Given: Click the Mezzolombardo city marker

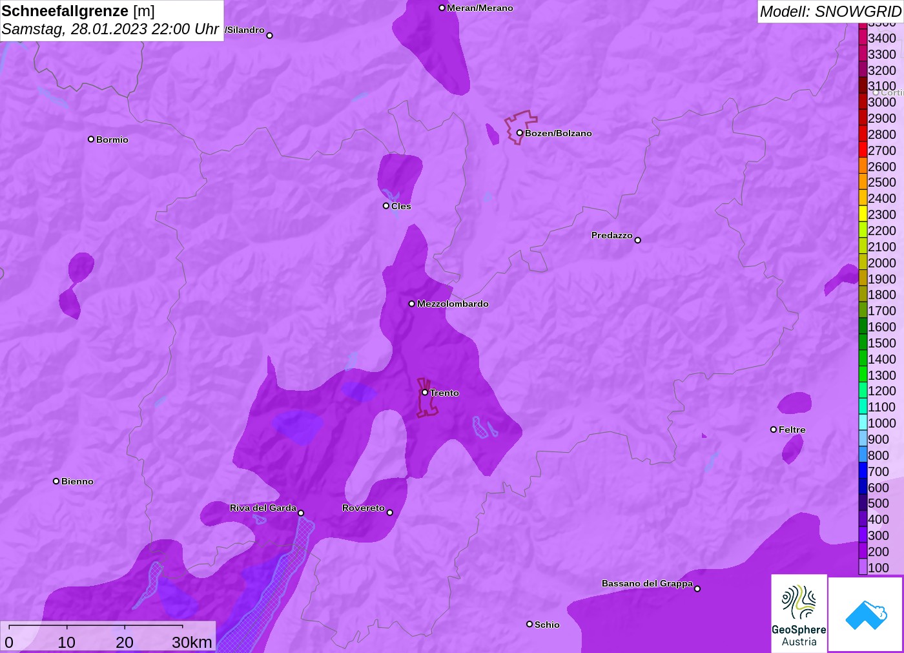Looking at the screenshot, I should click(412, 304).
